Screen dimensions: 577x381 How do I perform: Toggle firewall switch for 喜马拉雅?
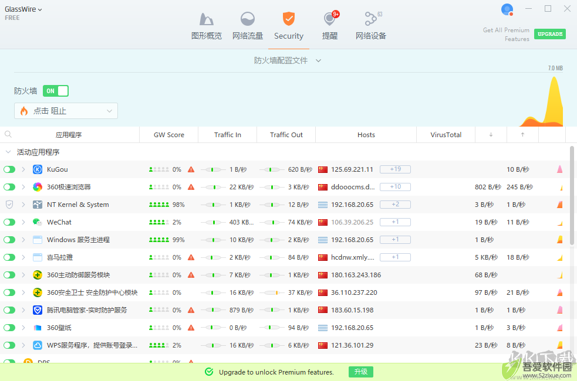click(9, 257)
